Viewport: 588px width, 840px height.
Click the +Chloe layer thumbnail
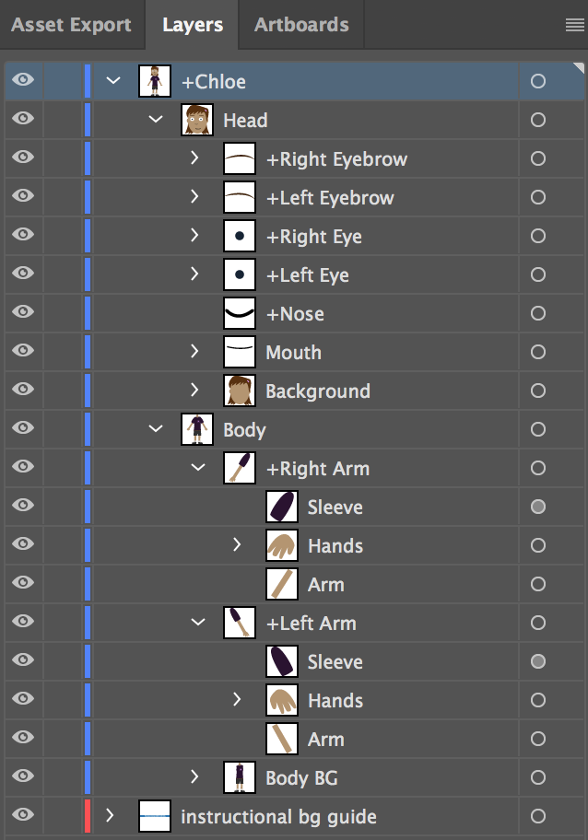pos(154,81)
